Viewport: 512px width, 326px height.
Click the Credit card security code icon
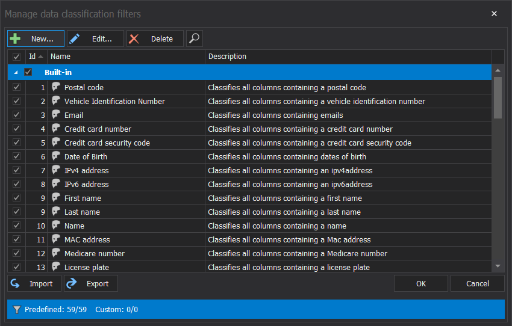click(x=56, y=142)
